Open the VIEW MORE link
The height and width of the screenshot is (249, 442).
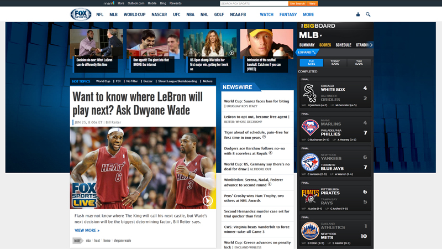[87, 230]
